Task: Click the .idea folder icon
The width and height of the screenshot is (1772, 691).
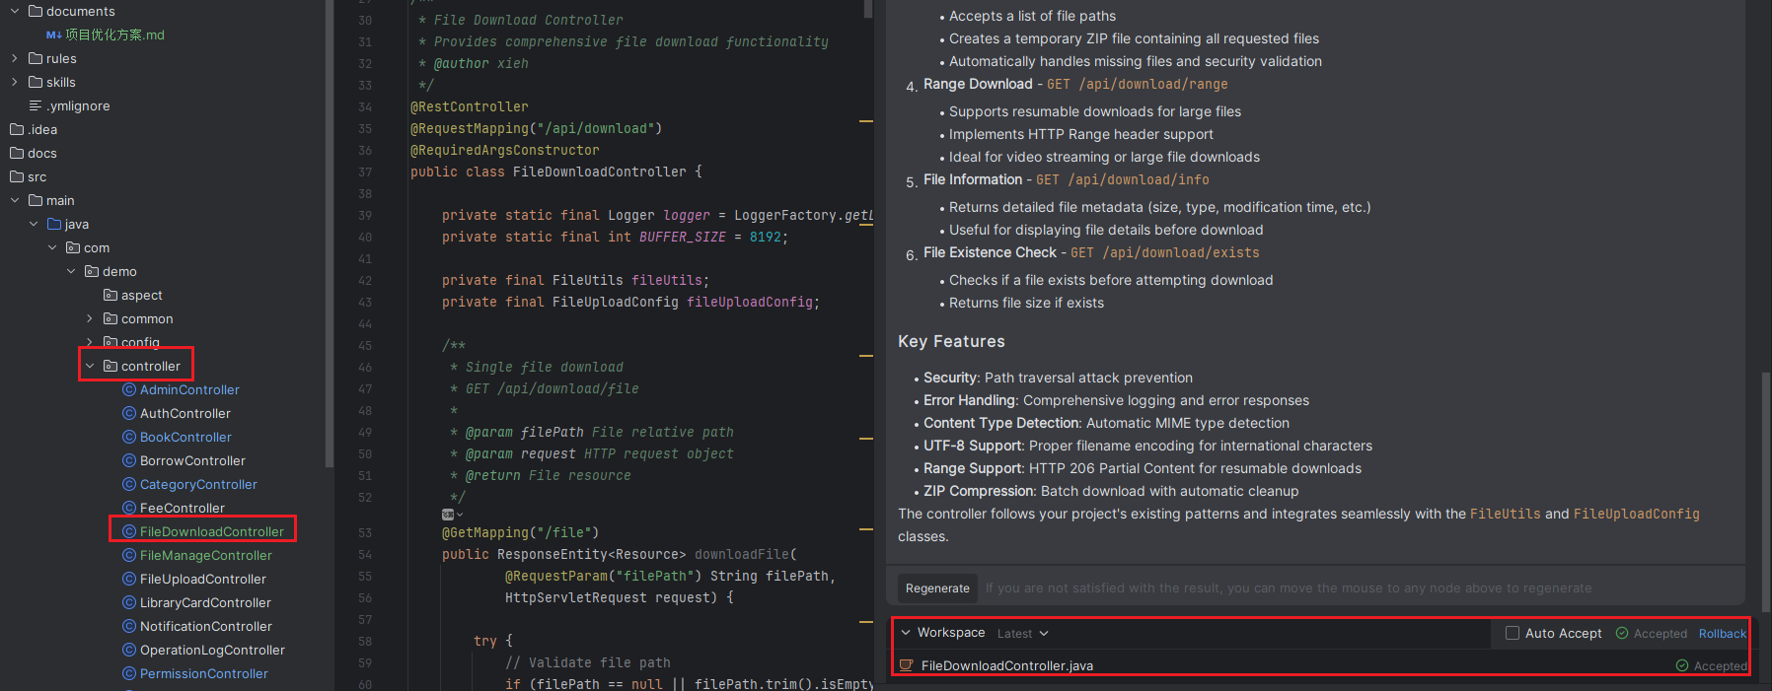Action: tap(17, 129)
